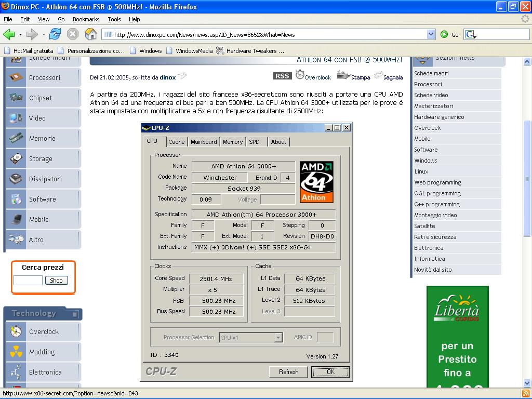Open the Bookmarks menu
Viewport: 532px width, 399px height.
[x=86, y=19]
